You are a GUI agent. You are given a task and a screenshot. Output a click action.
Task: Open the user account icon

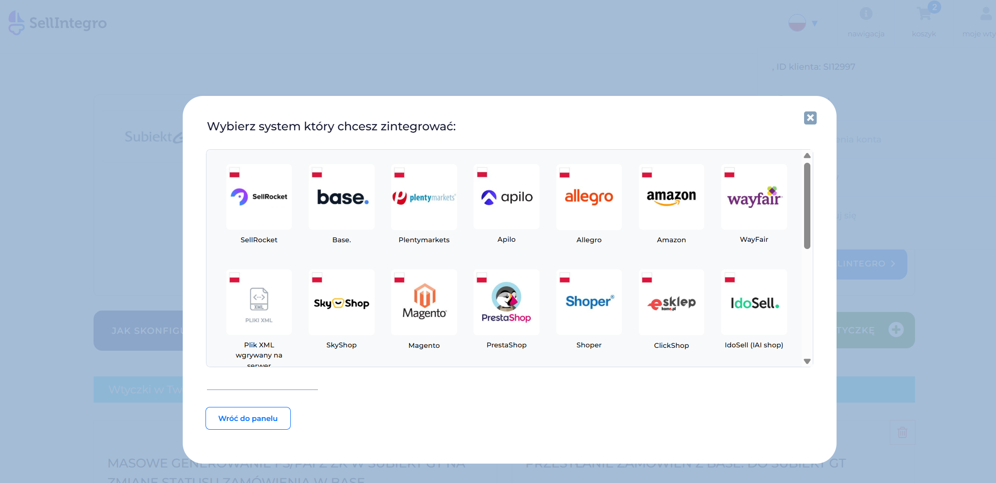click(986, 14)
